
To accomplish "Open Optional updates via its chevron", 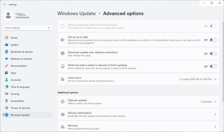I will click(215, 102).
